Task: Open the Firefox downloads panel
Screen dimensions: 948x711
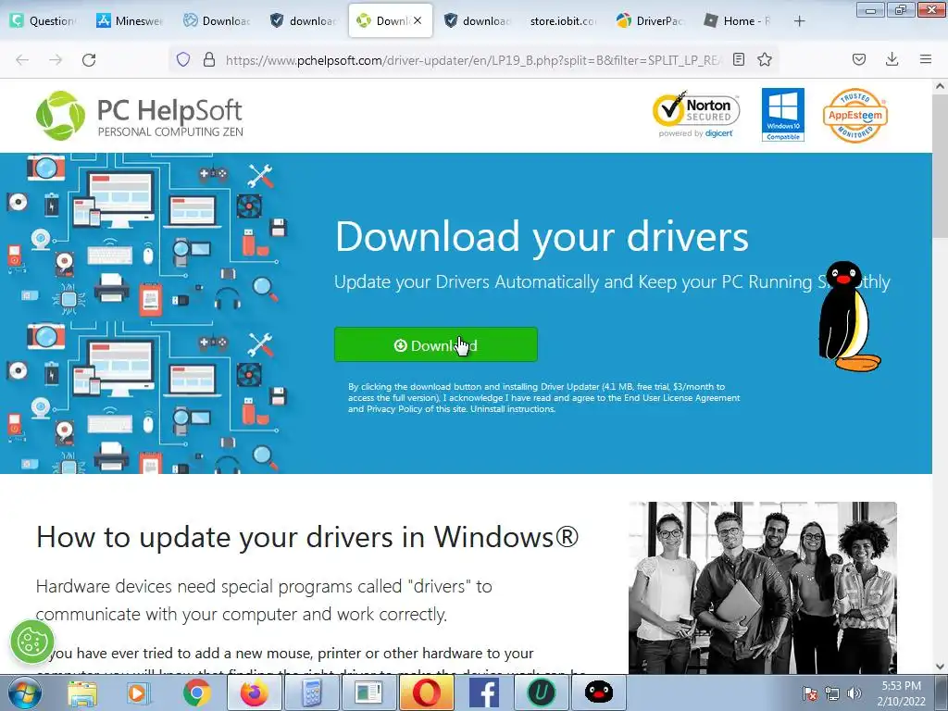Action: [892, 59]
